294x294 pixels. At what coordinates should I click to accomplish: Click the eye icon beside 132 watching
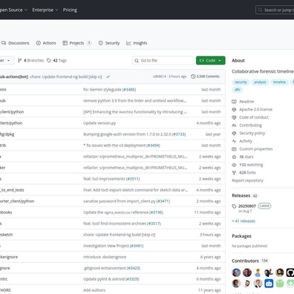pyautogui.click(x=234, y=165)
